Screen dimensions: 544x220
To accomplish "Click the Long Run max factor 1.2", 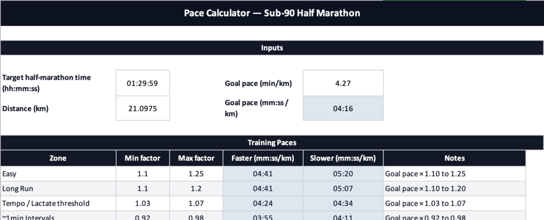I will [x=196, y=189].
